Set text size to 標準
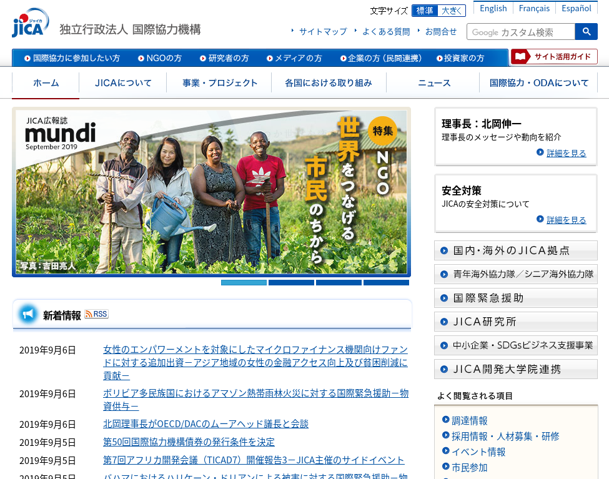The image size is (609, 479). [x=425, y=11]
